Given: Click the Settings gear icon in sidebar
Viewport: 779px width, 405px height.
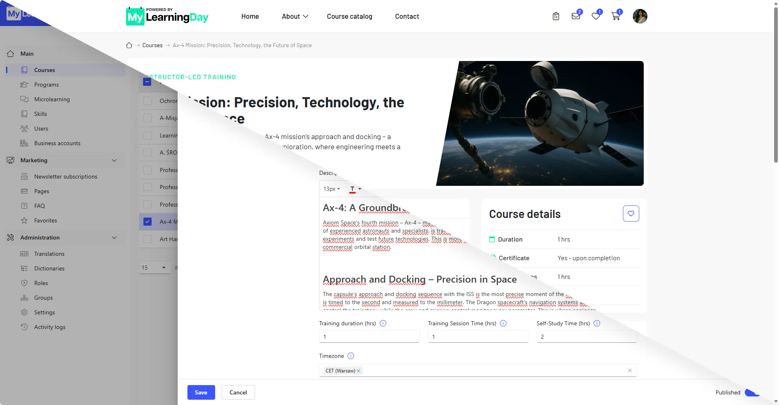Looking at the screenshot, I should click(24, 312).
